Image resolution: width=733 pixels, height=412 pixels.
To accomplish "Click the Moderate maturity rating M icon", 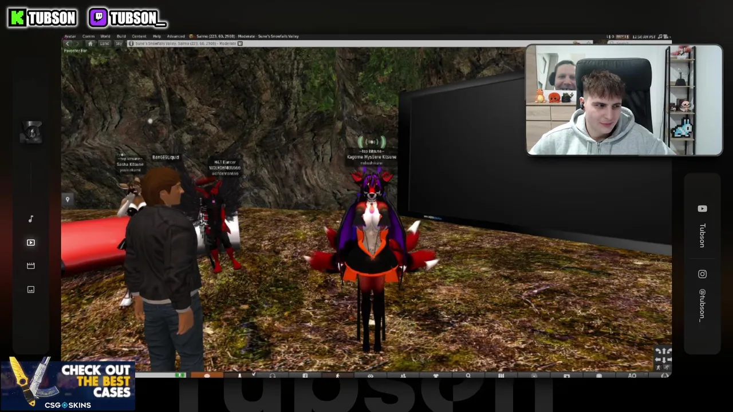I will [240, 43].
